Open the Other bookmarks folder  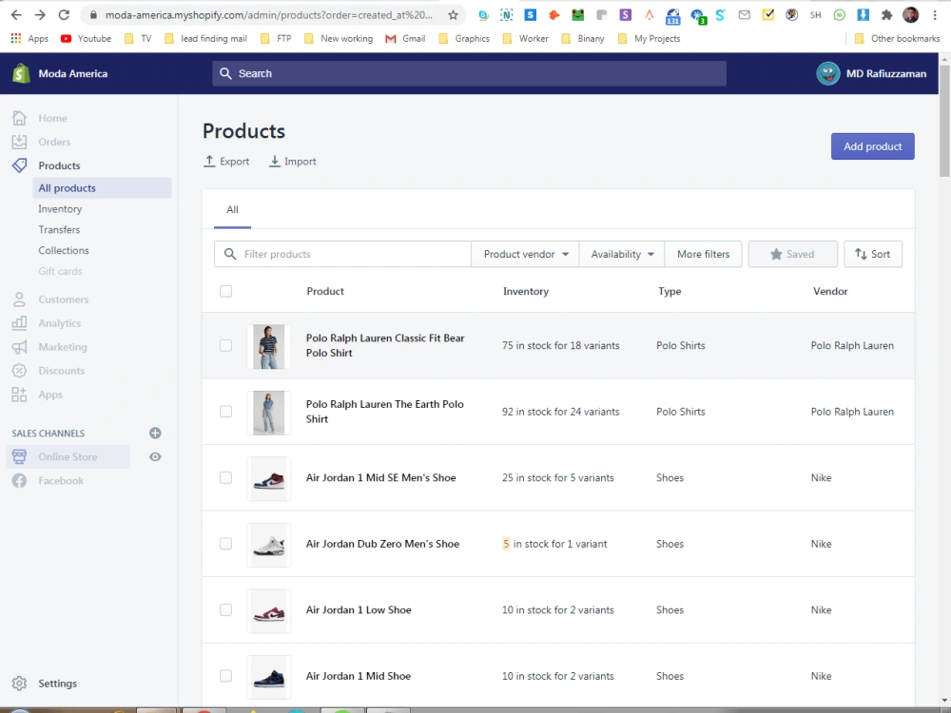click(897, 38)
